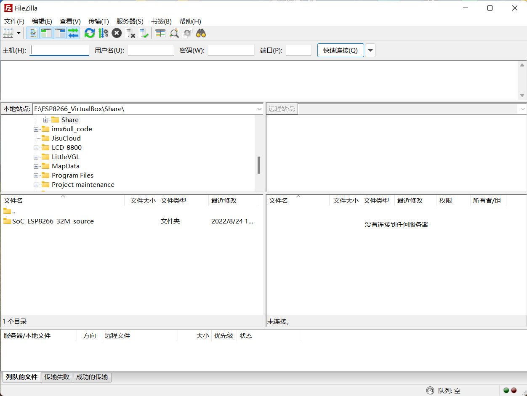Toggle message log display
The image size is (527, 396).
point(33,33)
